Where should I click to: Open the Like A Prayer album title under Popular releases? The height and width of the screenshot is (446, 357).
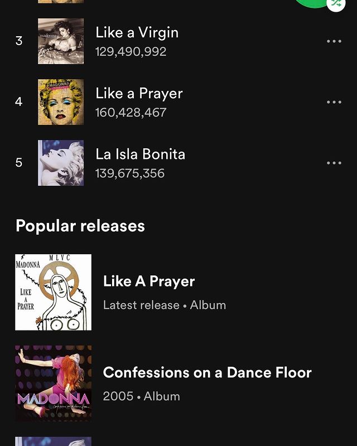pos(149,282)
